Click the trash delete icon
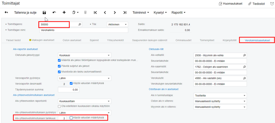This screenshot has height=123, width=275. [85, 12]
